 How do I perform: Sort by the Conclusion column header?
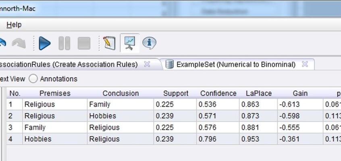click(121, 93)
